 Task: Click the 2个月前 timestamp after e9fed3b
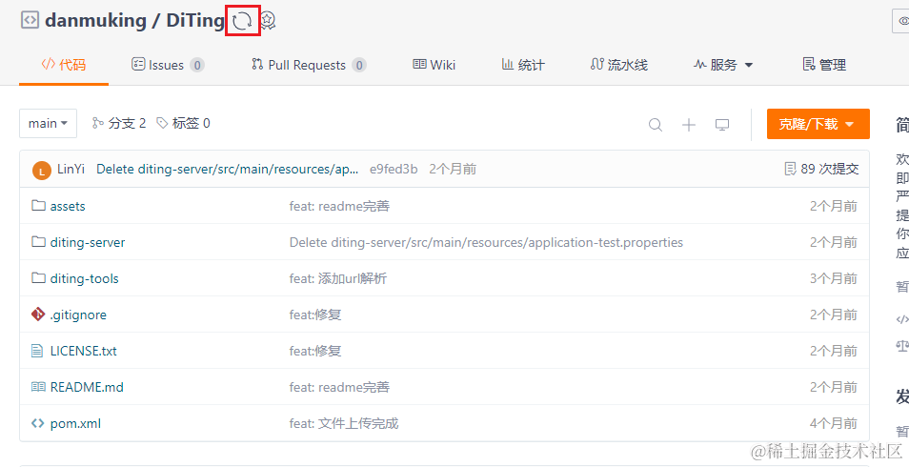pyautogui.click(x=453, y=170)
